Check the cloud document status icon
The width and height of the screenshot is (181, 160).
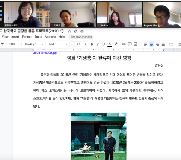(x=82, y=31)
